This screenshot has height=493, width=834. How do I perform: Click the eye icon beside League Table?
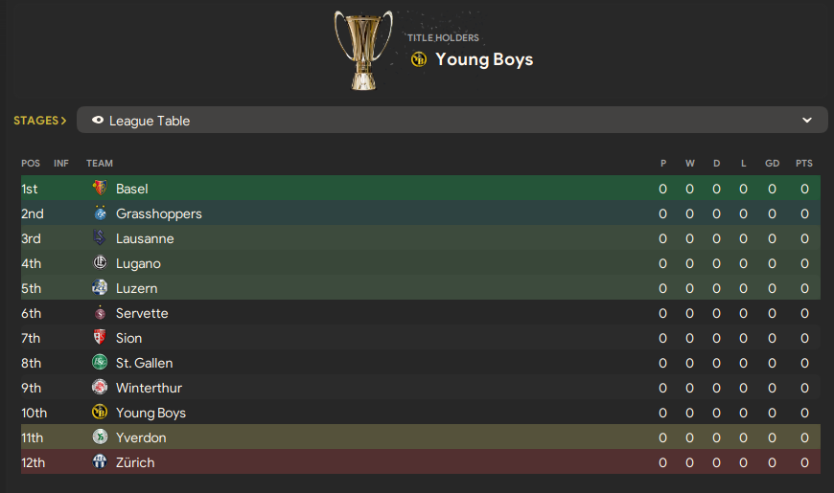(x=98, y=121)
